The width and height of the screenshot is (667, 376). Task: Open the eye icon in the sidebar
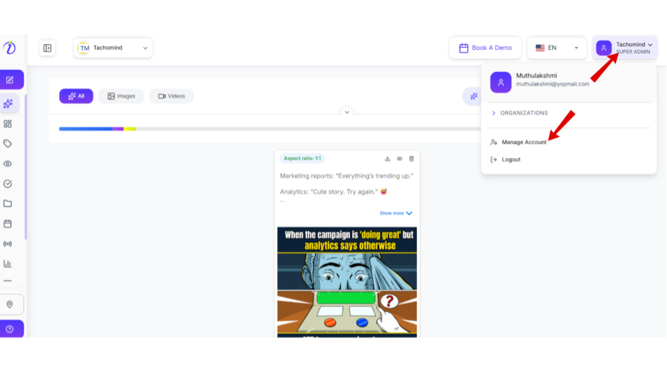tap(8, 164)
